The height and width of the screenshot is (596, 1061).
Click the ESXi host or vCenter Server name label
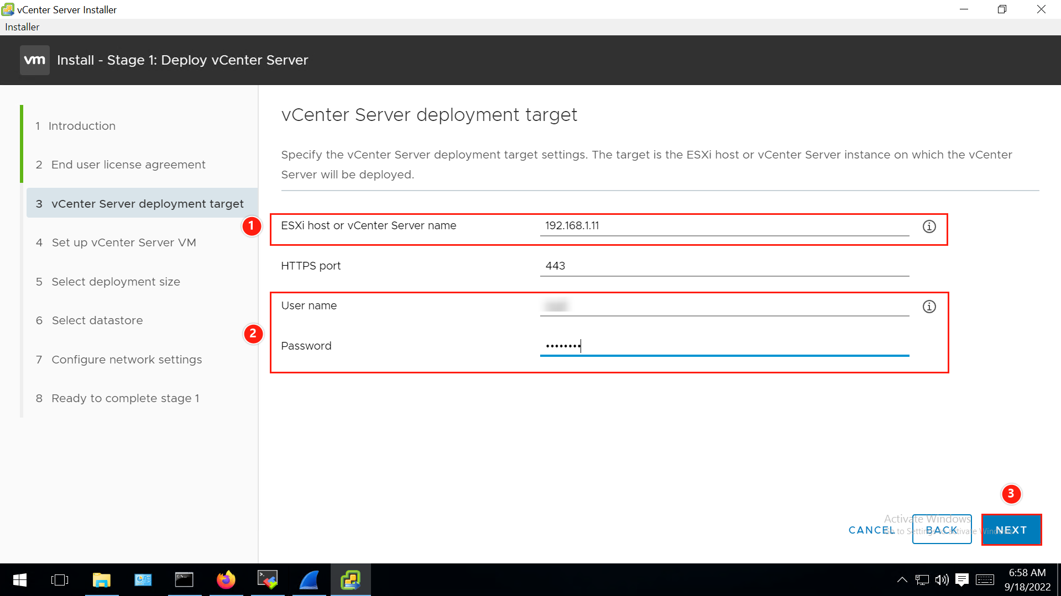[369, 225]
